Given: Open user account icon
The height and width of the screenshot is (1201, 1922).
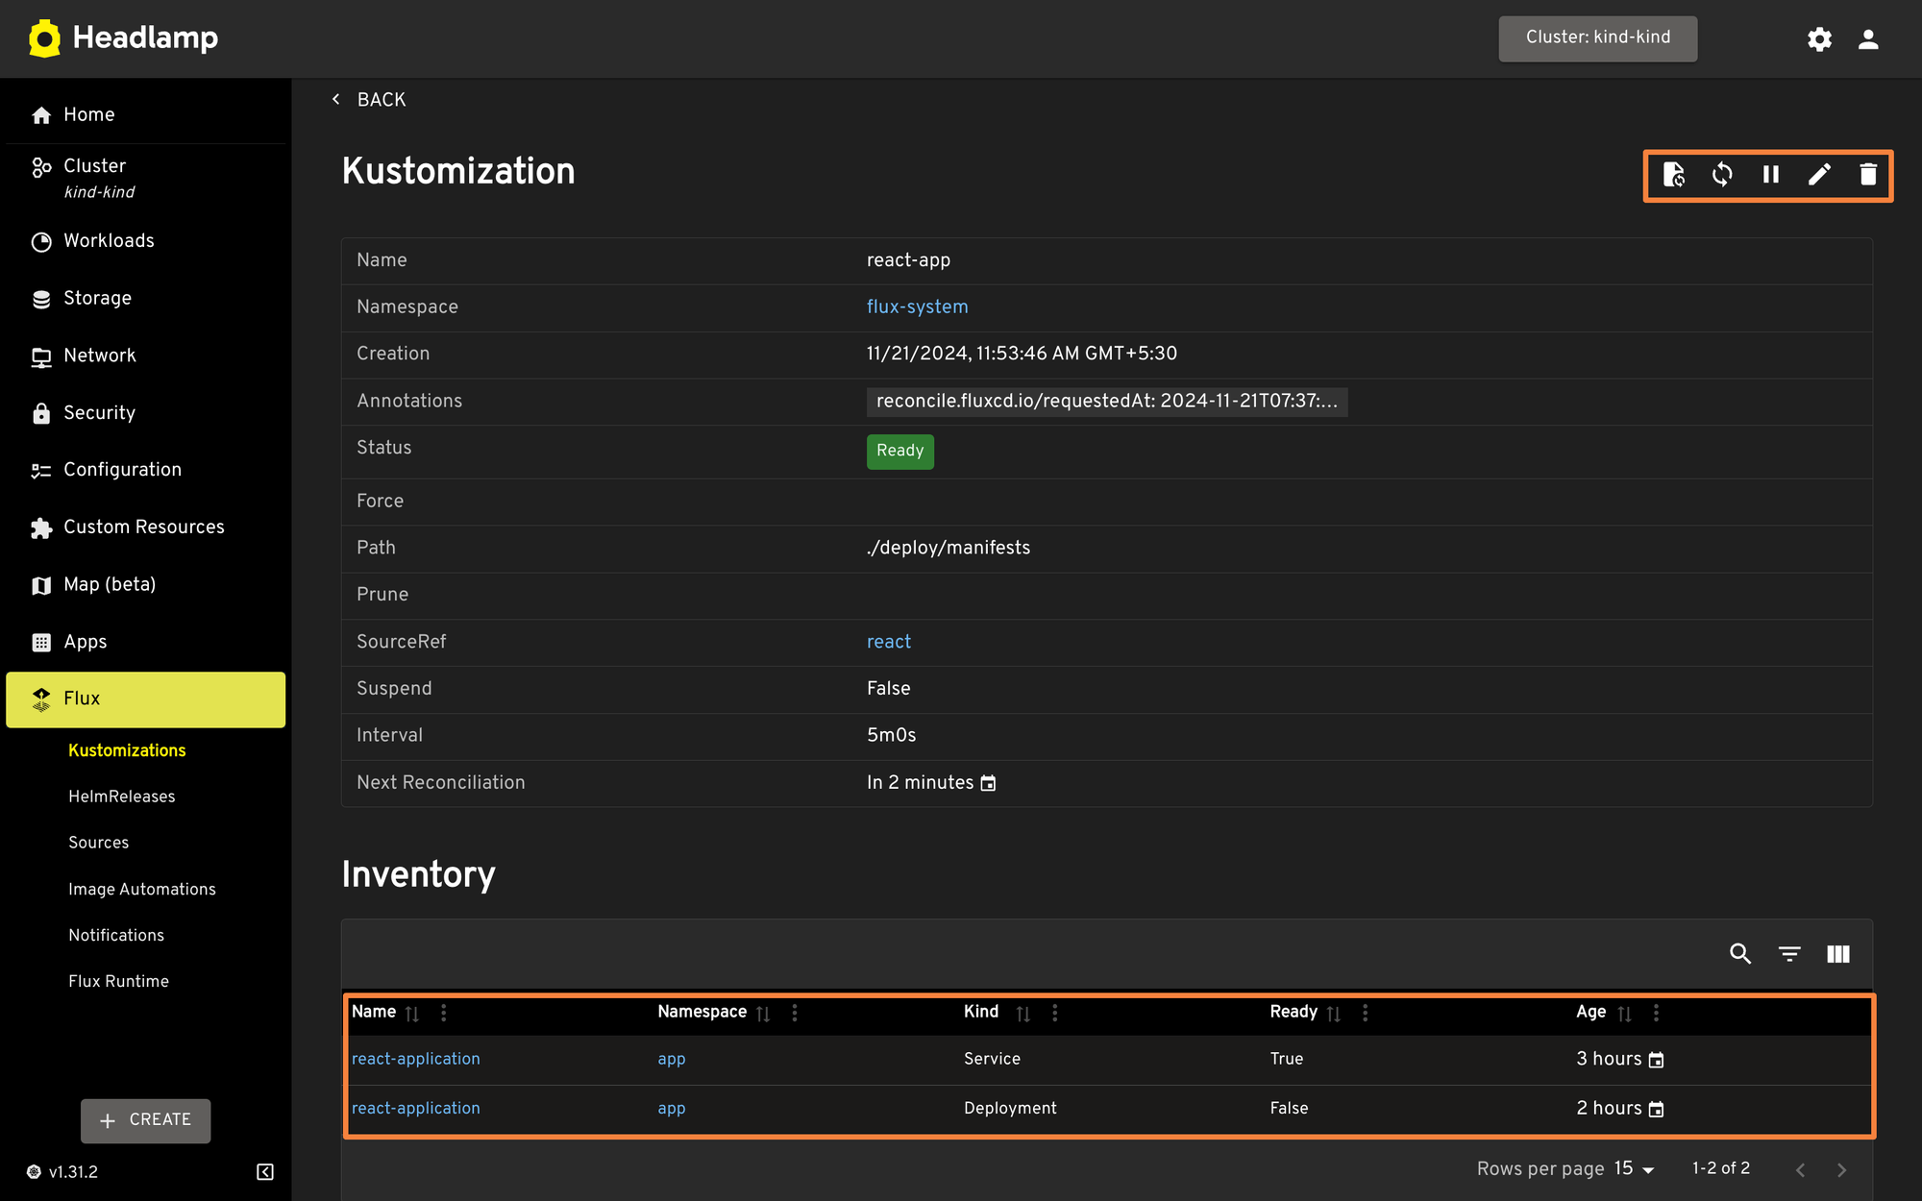Looking at the screenshot, I should coord(1868,39).
